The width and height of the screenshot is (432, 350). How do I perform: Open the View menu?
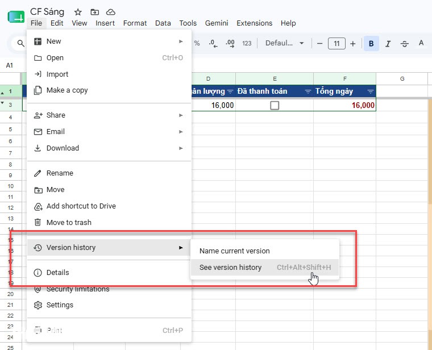(80, 23)
